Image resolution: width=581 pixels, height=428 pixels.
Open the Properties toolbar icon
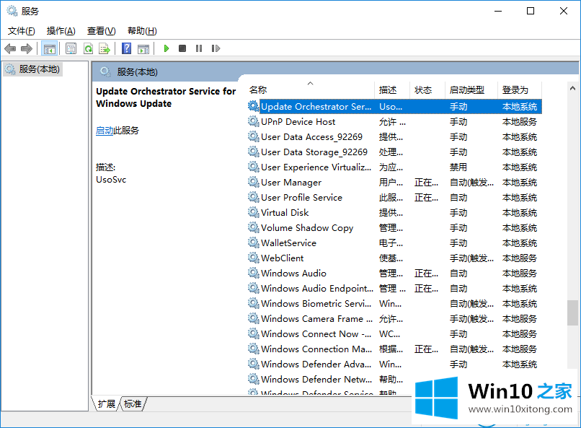click(71, 48)
